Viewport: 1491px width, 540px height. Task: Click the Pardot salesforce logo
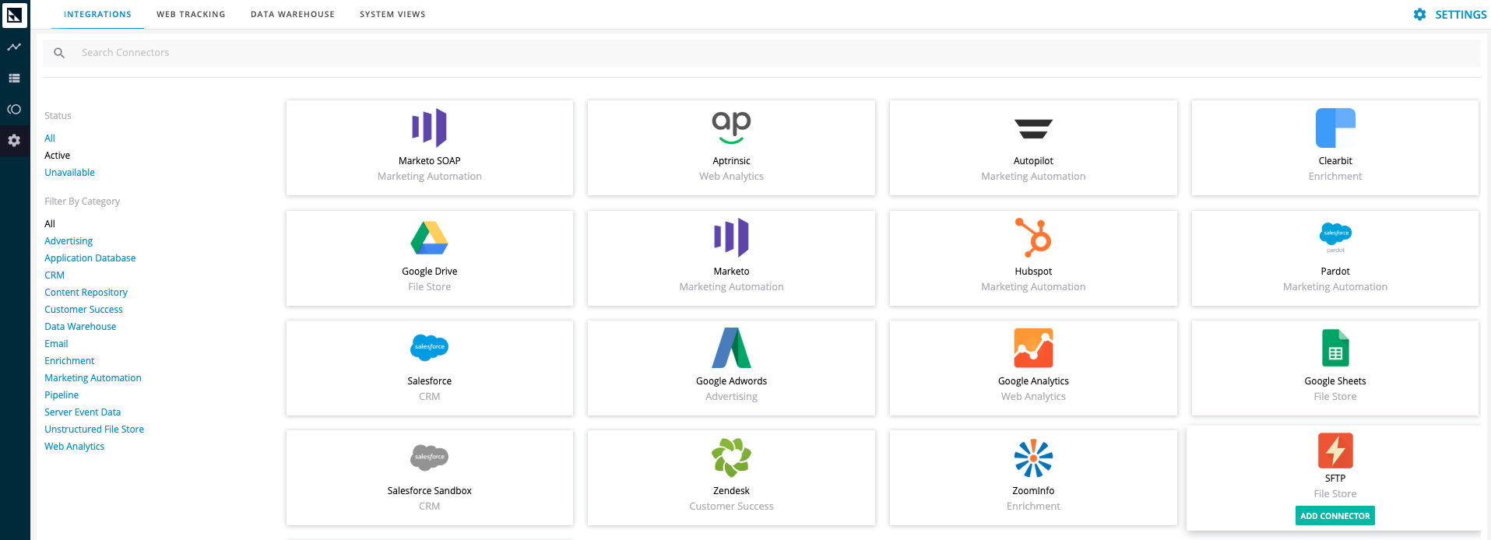click(1335, 237)
